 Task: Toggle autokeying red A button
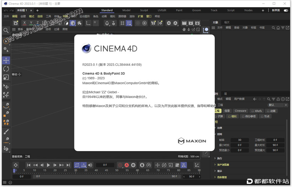[127, 165]
